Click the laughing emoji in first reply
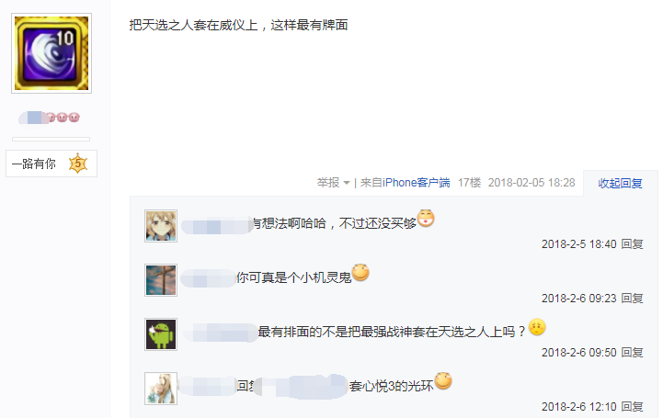The image size is (663, 418). 426,219
